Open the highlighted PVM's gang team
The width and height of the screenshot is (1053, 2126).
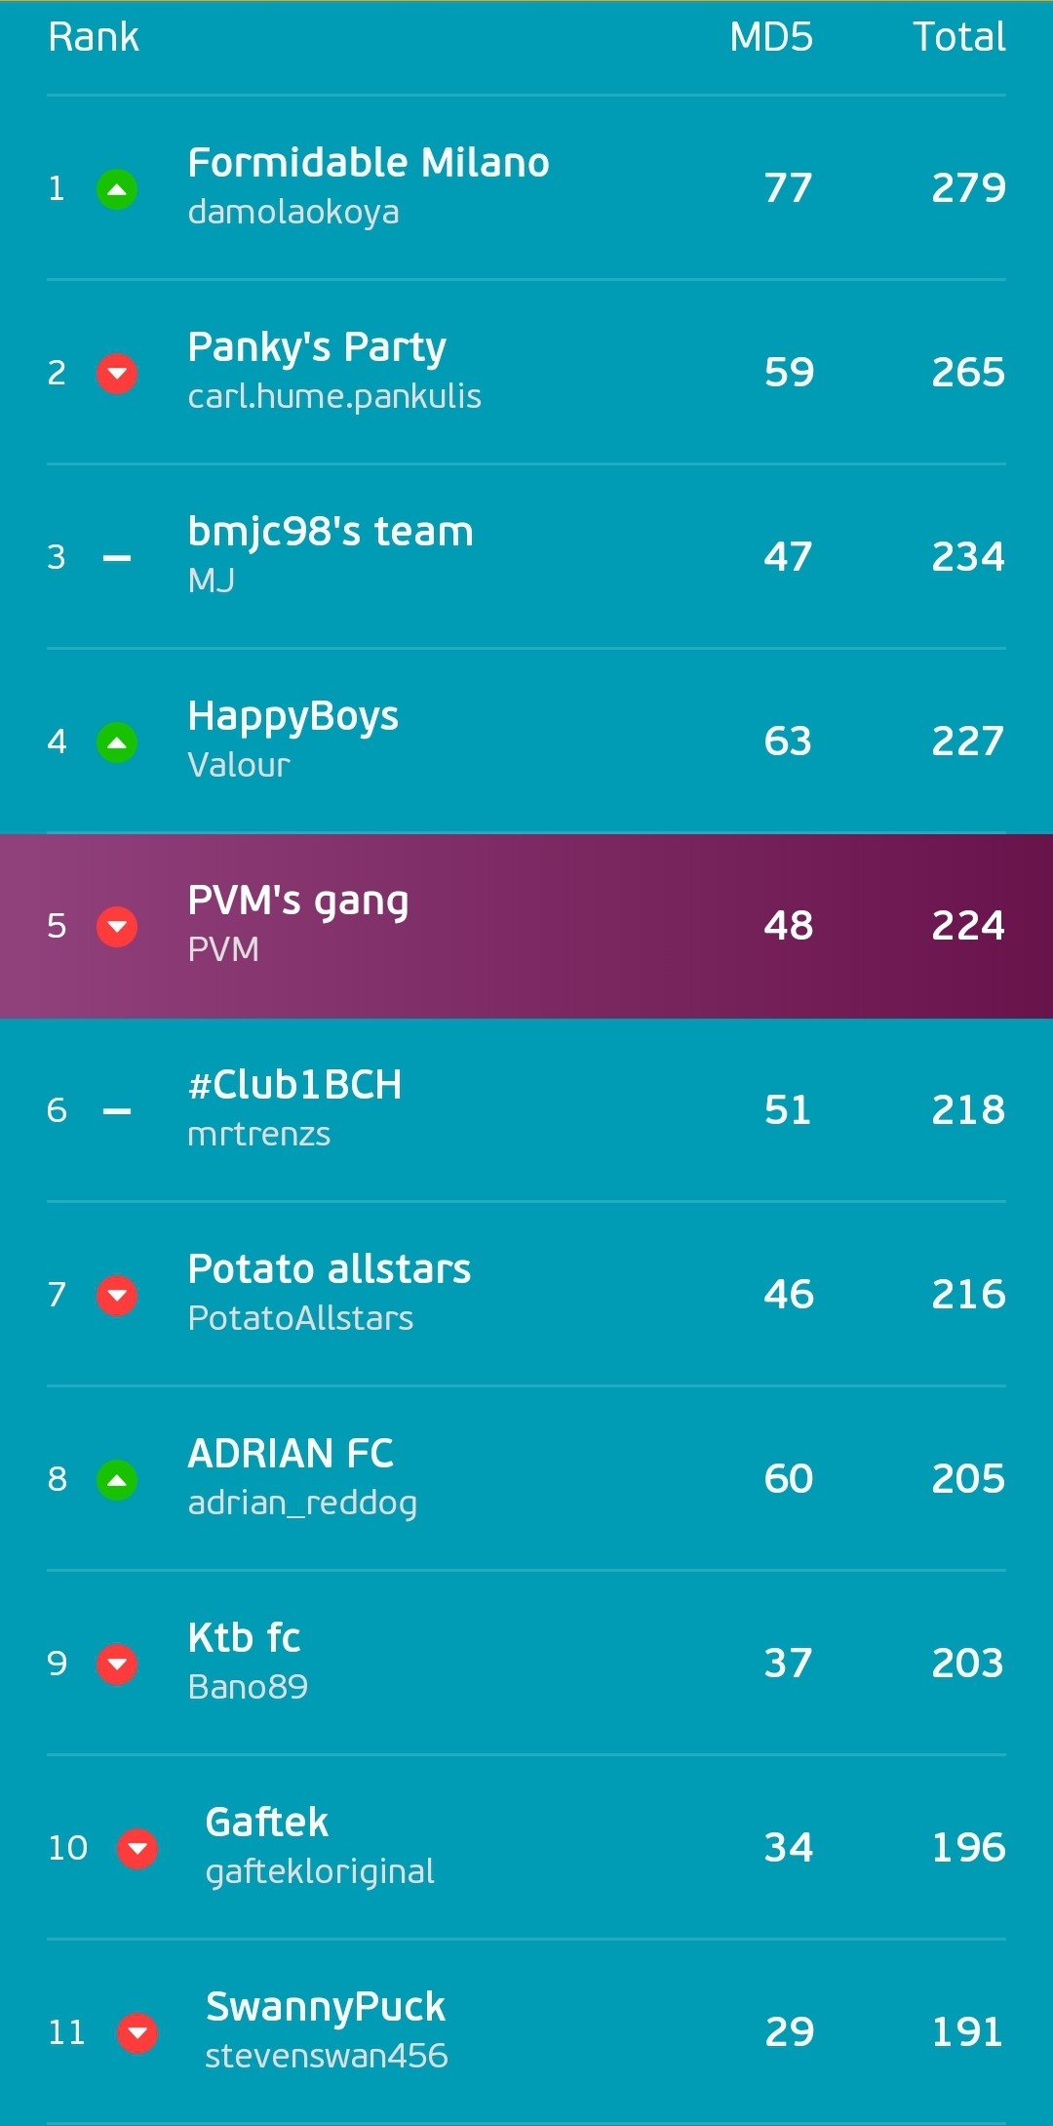click(x=526, y=926)
